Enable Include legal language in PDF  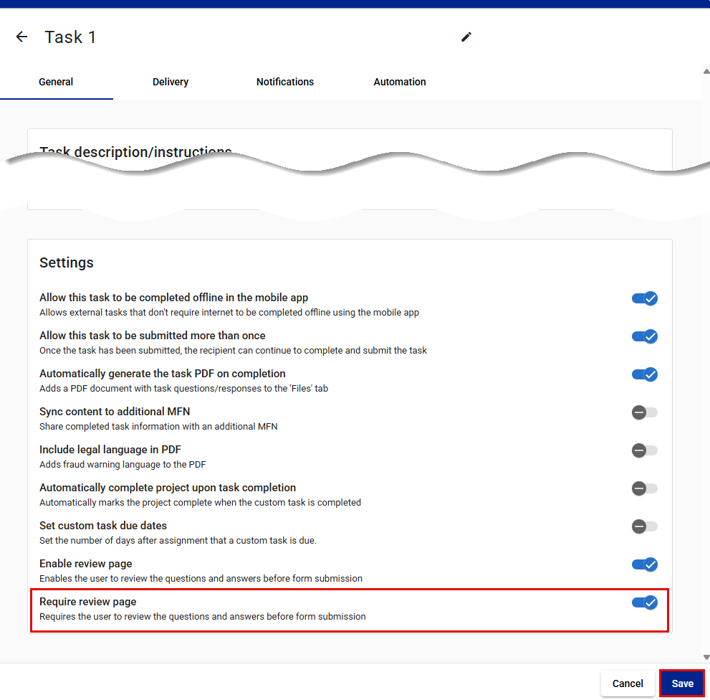click(644, 450)
